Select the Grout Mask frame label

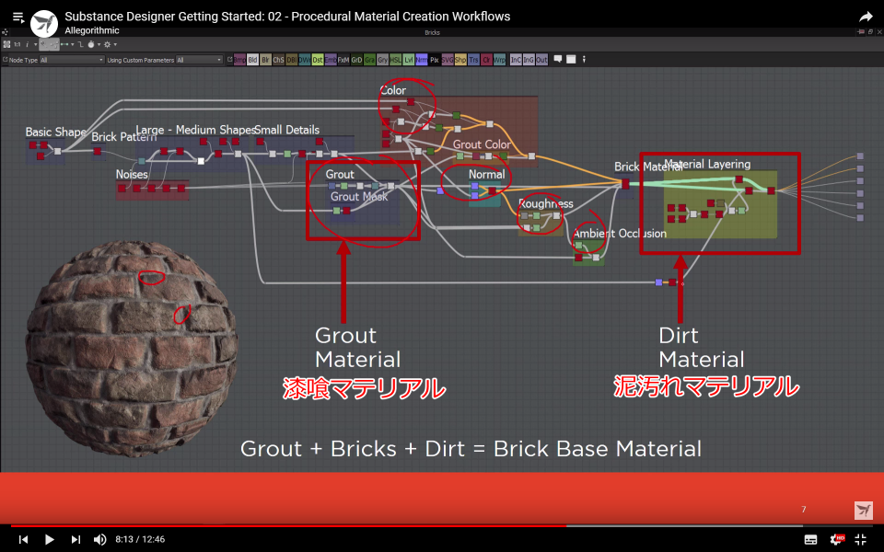pyautogui.click(x=359, y=197)
